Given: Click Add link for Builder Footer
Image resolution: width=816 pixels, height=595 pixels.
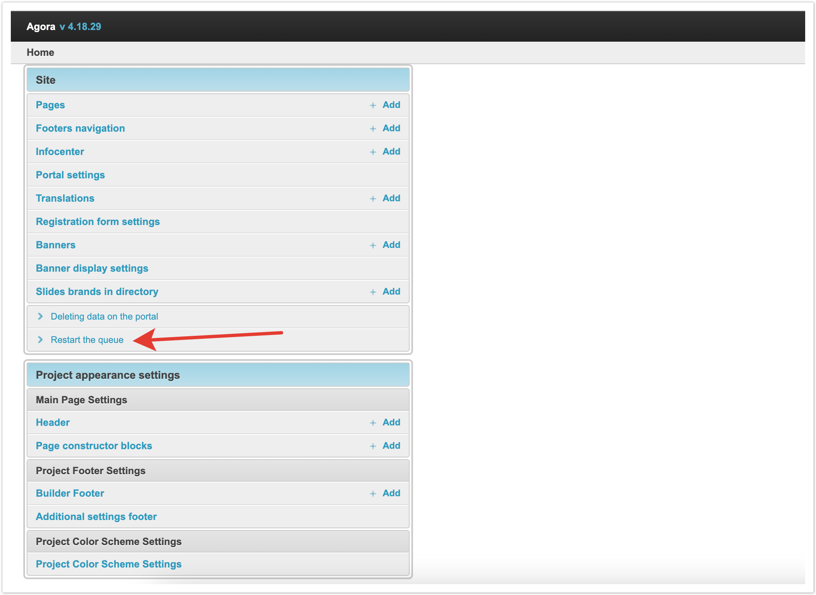Looking at the screenshot, I should point(391,493).
